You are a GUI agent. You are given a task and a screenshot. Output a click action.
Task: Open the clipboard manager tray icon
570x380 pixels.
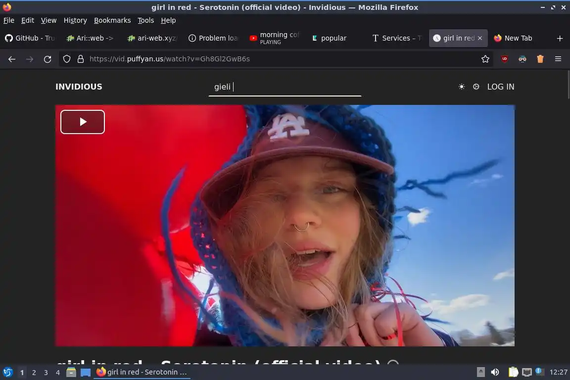[513, 373]
